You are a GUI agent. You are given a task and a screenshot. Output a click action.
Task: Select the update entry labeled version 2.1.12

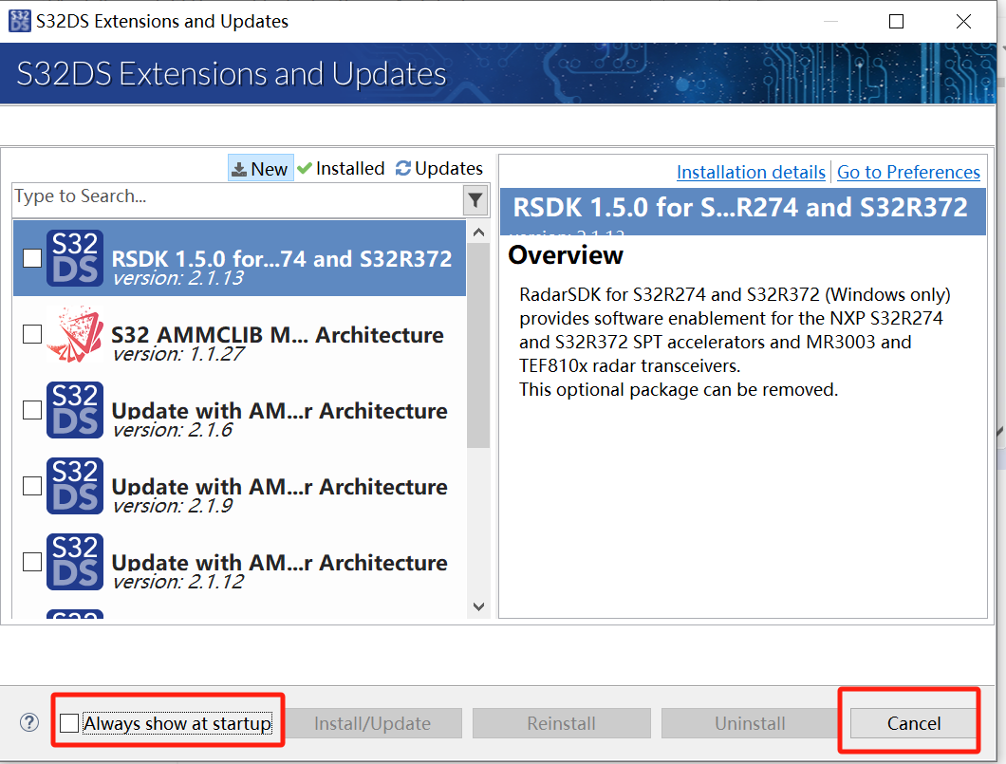[239, 562]
